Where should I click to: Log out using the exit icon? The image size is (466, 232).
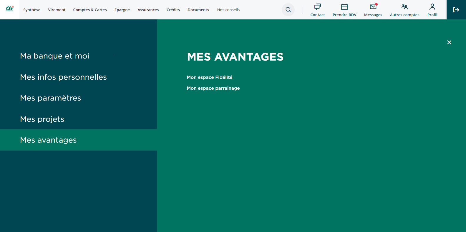click(x=456, y=10)
